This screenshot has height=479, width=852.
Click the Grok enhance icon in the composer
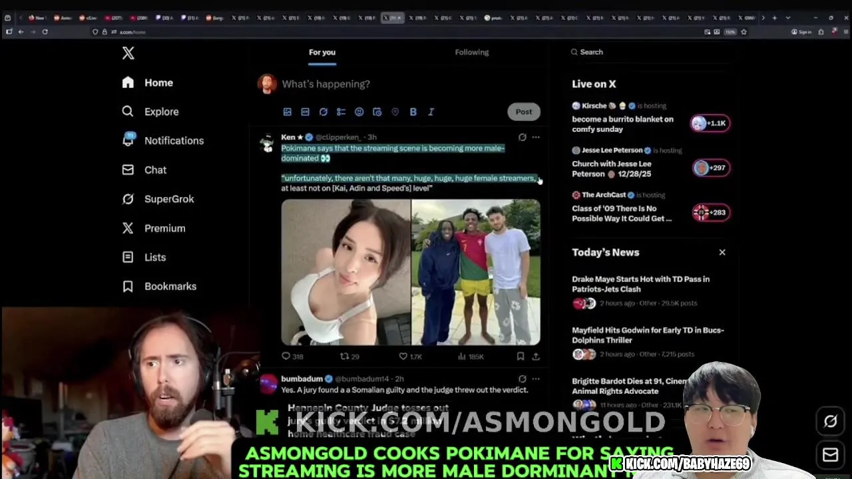point(323,112)
